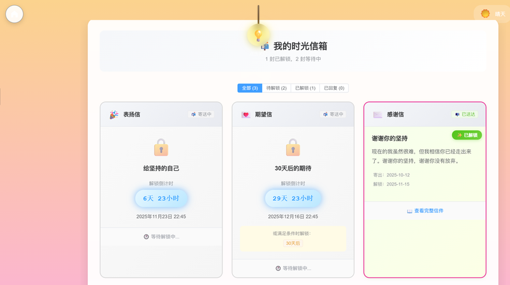Image resolution: width=510 pixels, height=285 pixels.
Task: Click the date 2025年12月16日 22:45
Action: (293, 217)
